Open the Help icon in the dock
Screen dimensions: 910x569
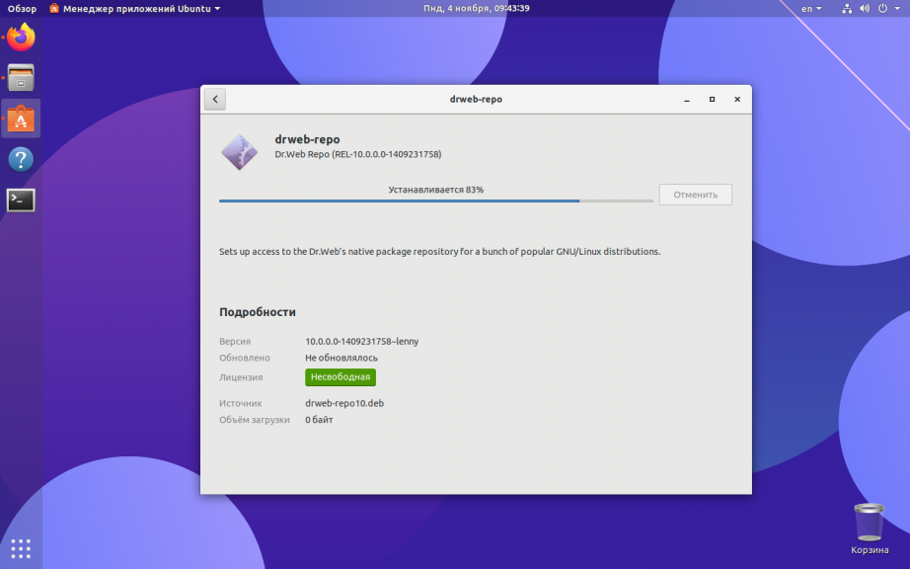point(21,159)
